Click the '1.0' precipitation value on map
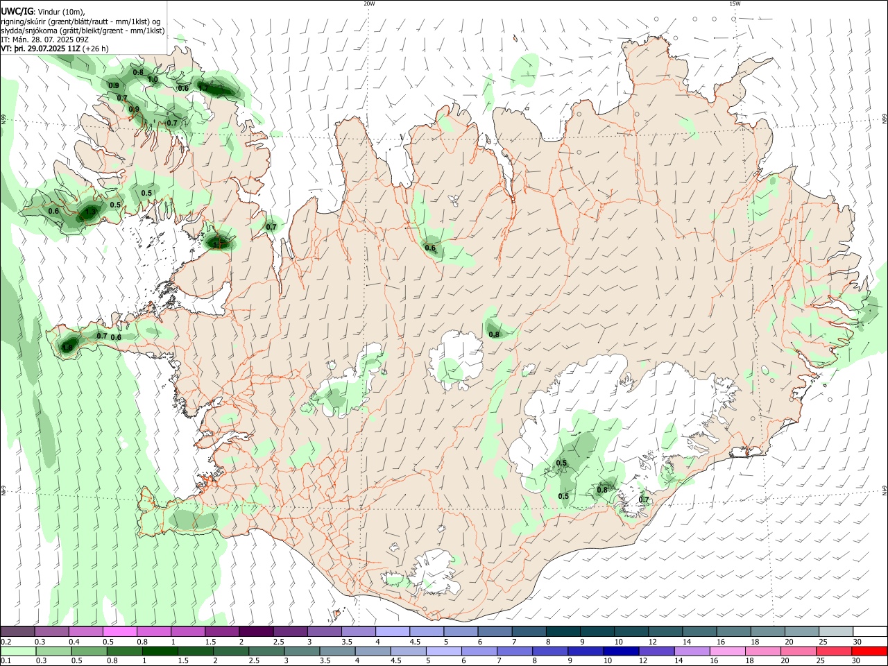888x666 pixels. tap(153, 80)
